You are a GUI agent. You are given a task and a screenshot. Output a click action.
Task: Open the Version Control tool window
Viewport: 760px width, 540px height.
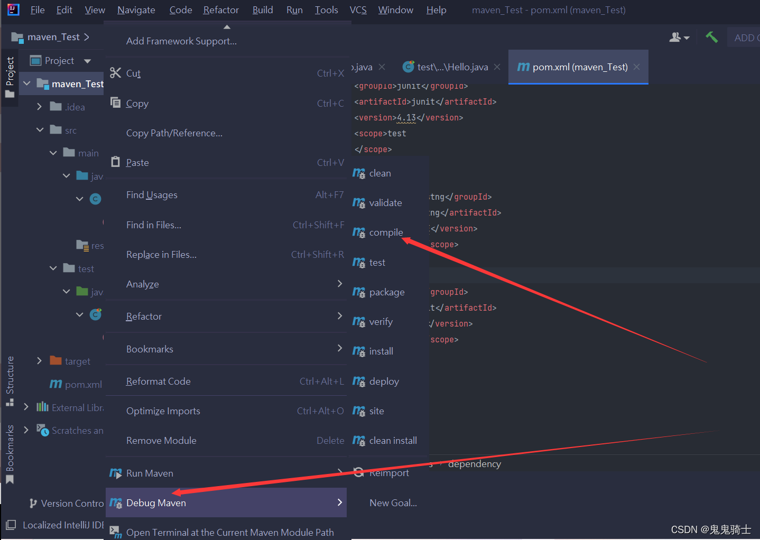click(x=67, y=503)
